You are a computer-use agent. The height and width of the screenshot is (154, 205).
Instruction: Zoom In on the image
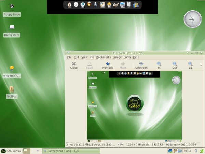(x=159, y=65)
